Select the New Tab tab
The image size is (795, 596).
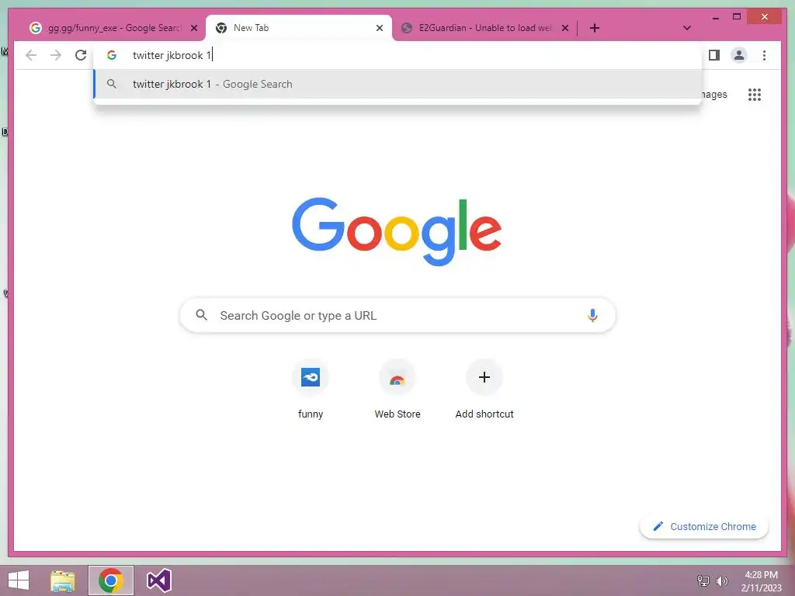[299, 28]
